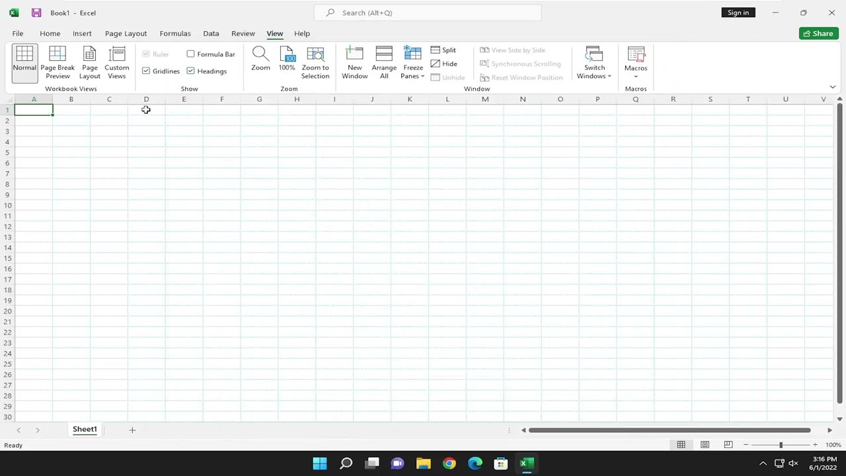Image resolution: width=846 pixels, height=476 pixels.
Task: Open the File menu
Action: (18, 33)
